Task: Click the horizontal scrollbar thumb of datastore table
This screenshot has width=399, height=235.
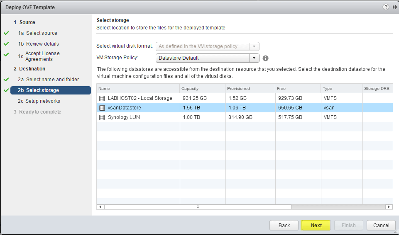Action: [198, 207]
